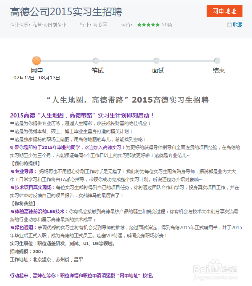The height and width of the screenshot is (286, 252).
Task: Click the 50条 review count
Action: (167, 25)
